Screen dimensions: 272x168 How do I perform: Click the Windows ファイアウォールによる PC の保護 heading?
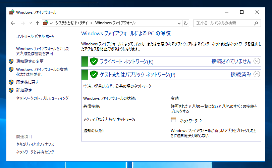[x=126, y=33]
